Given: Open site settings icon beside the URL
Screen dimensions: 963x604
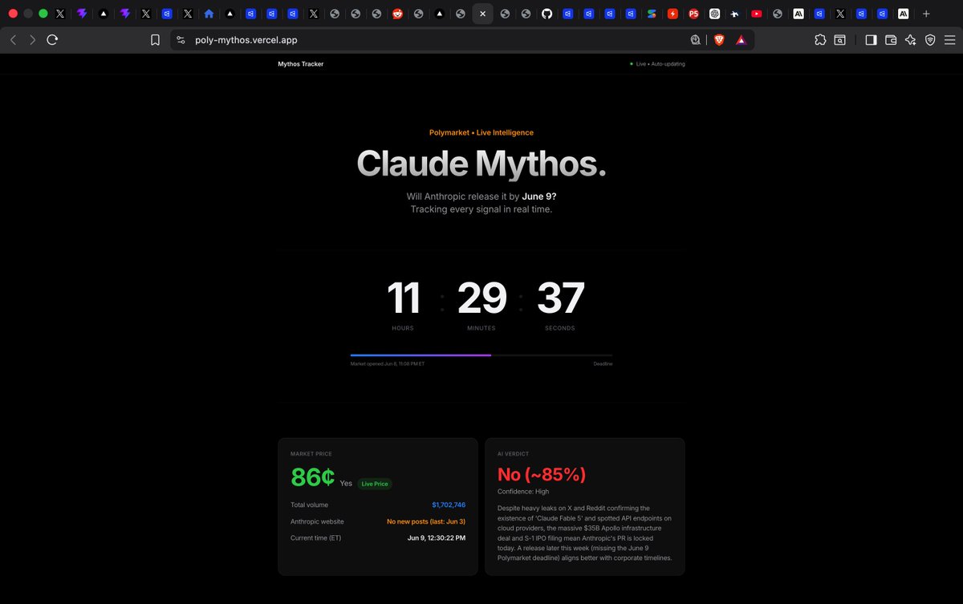Looking at the screenshot, I should click(181, 40).
